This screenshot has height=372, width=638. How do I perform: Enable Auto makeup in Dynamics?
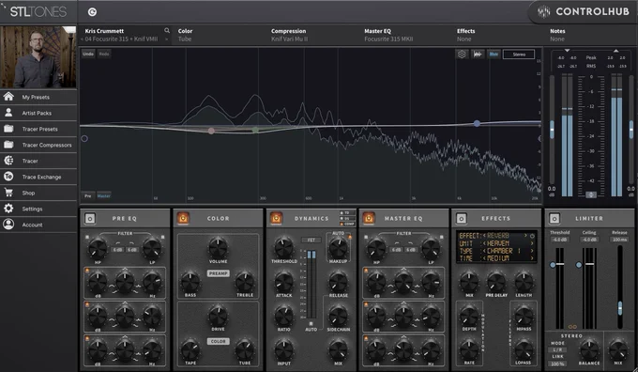click(350, 237)
